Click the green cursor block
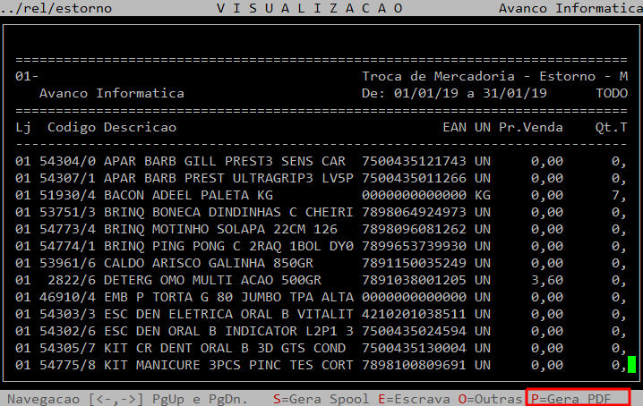 pos(631,365)
